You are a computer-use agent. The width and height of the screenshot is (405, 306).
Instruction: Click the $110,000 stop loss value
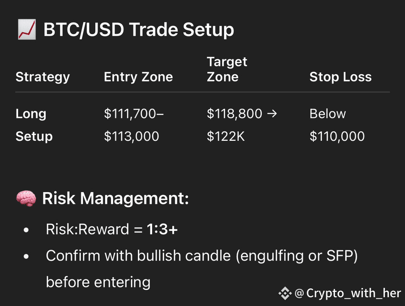pos(337,136)
